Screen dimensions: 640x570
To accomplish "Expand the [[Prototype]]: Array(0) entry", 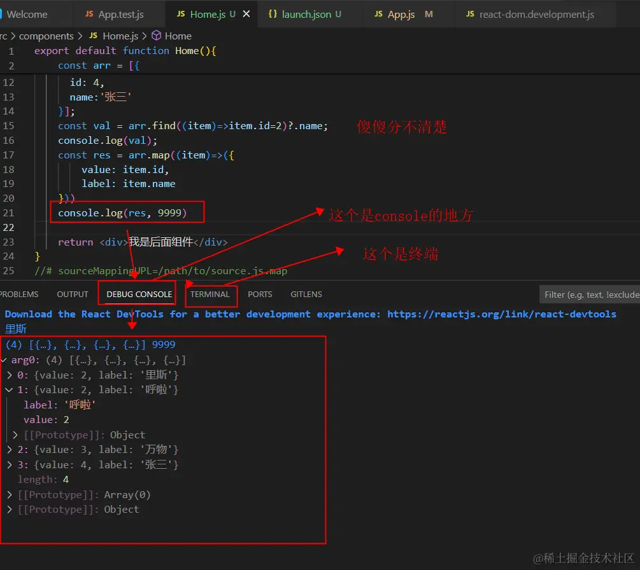I will tap(10, 495).
